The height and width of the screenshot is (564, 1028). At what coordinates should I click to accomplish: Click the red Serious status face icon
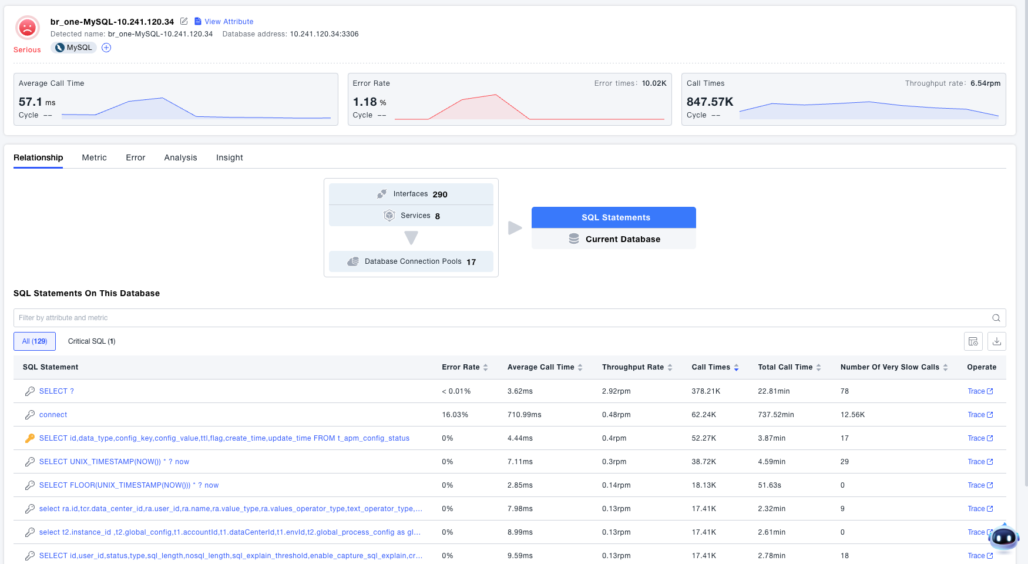(27, 28)
